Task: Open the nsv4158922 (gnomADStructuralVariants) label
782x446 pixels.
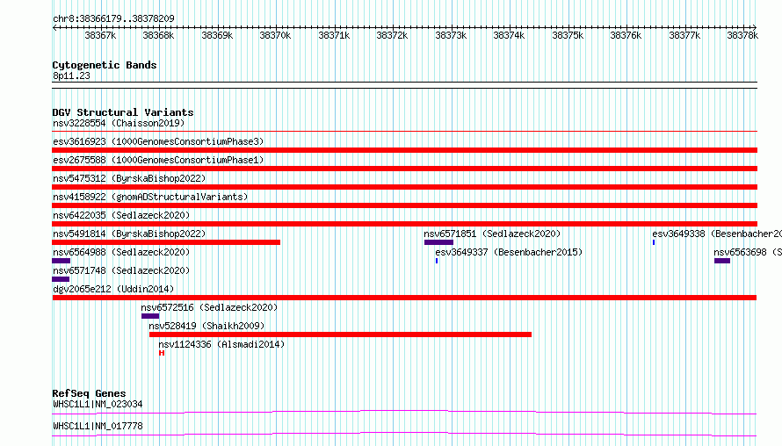Action: coord(150,197)
